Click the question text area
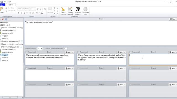This screenshot has height=99, width=177. [x=101, y=33]
